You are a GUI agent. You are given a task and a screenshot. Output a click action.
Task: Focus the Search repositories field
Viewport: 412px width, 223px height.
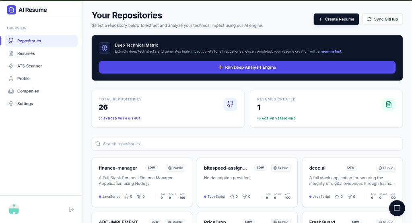pos(247,144)
